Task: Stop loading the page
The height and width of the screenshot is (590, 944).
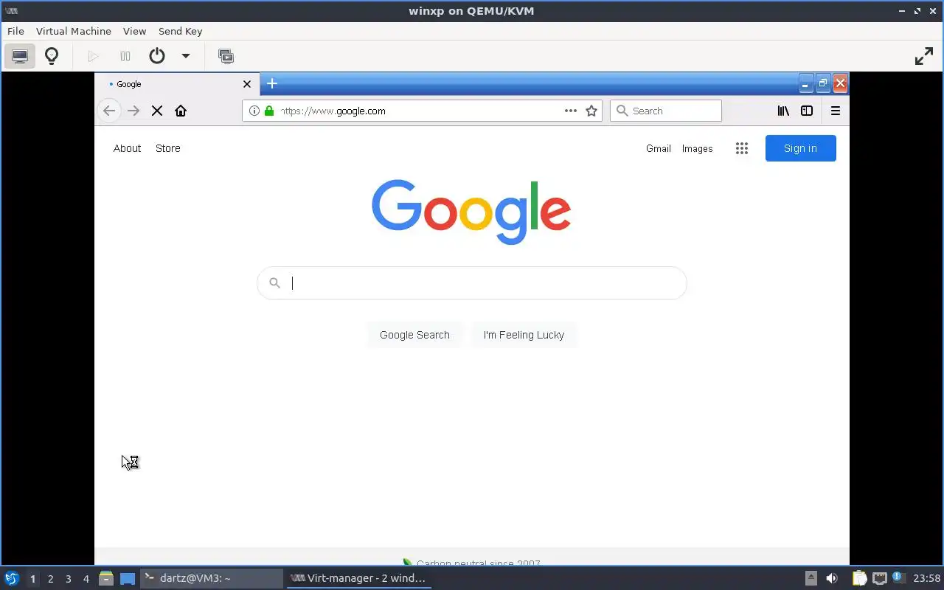Action: tap(157, 111)
